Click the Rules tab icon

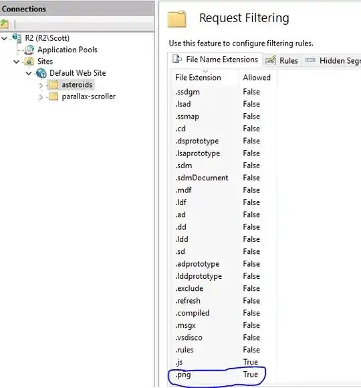[270, 60]
